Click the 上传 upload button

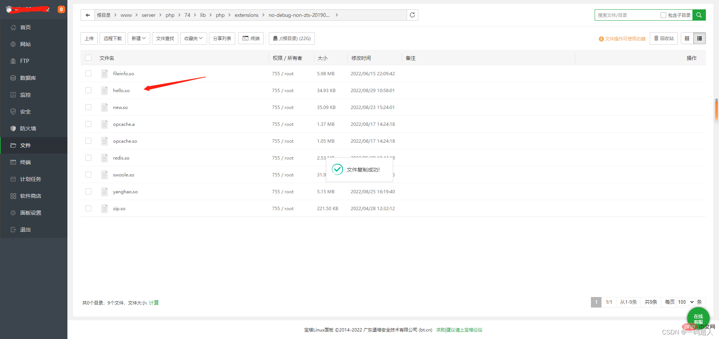89,38
